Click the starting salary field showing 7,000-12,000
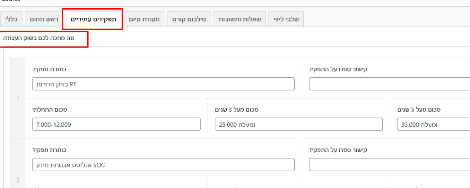The width and height of the screenshot is (470, 188). tap(117, 124)
